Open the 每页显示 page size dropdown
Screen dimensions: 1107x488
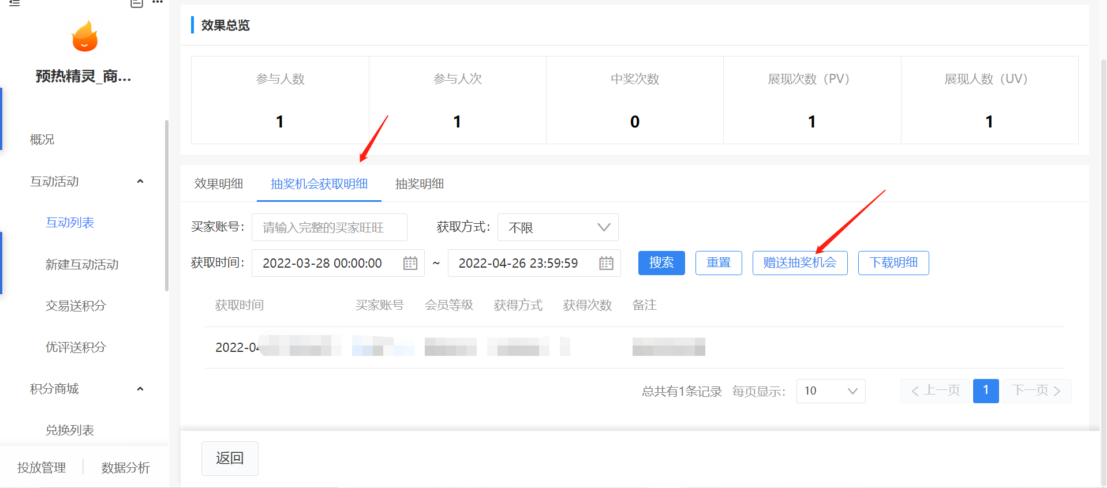click(x=831, y=391)
